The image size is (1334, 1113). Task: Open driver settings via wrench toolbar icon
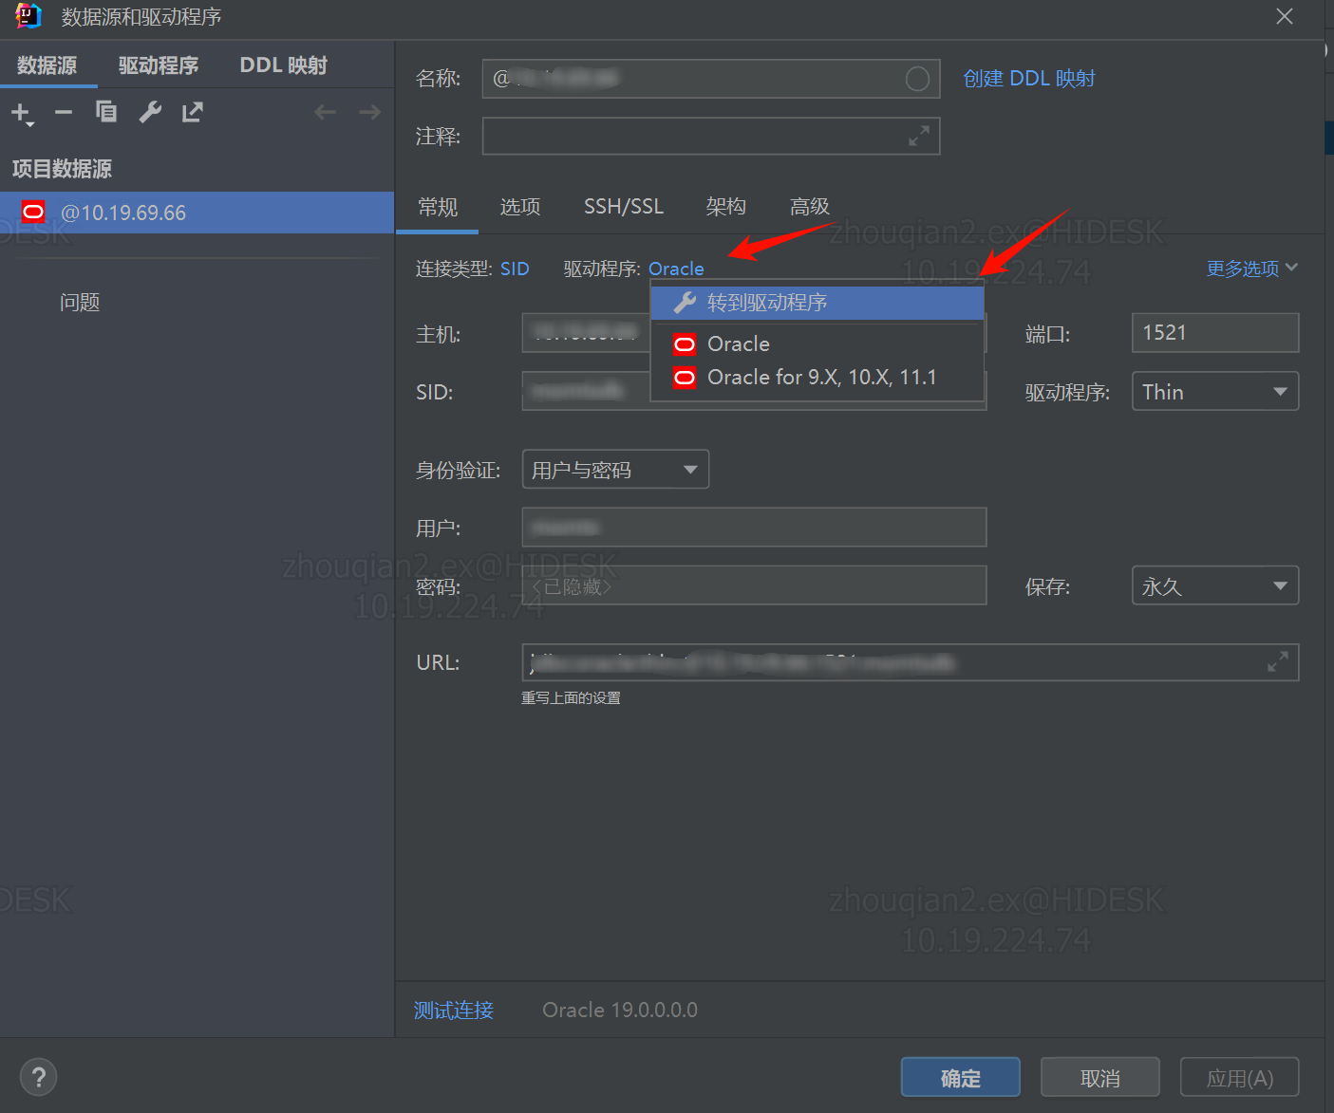pos(150,112)
